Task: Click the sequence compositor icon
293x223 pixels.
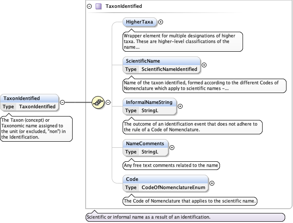Action: (x=98, y=103)
